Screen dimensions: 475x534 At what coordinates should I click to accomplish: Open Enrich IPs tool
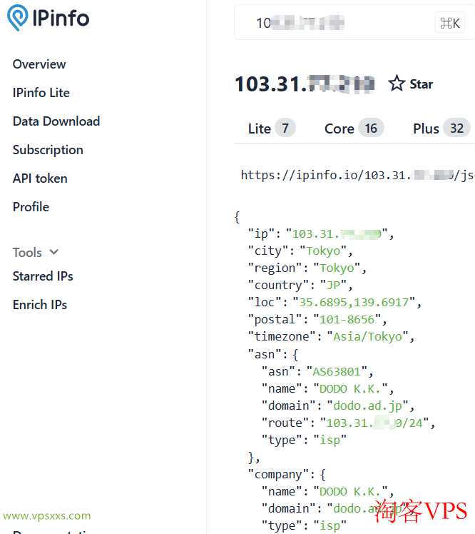(x=40, y=305)
